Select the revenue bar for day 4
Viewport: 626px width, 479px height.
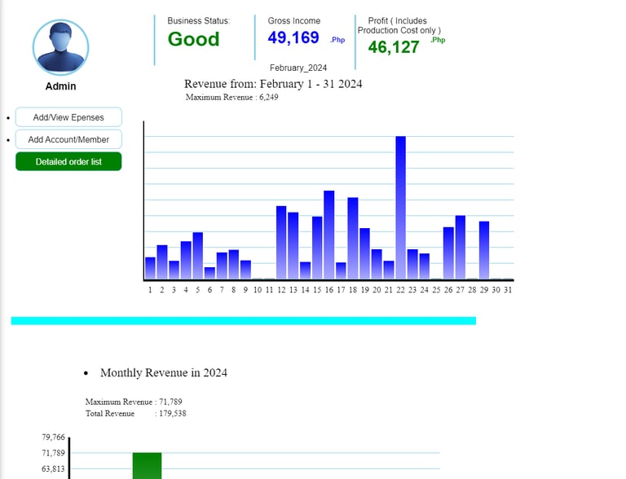click(x=186, y=260)
